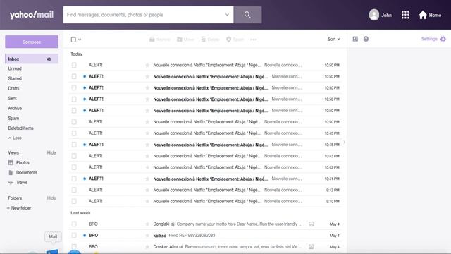Check the 9:10 PM ALERT! message

[74, 201]
